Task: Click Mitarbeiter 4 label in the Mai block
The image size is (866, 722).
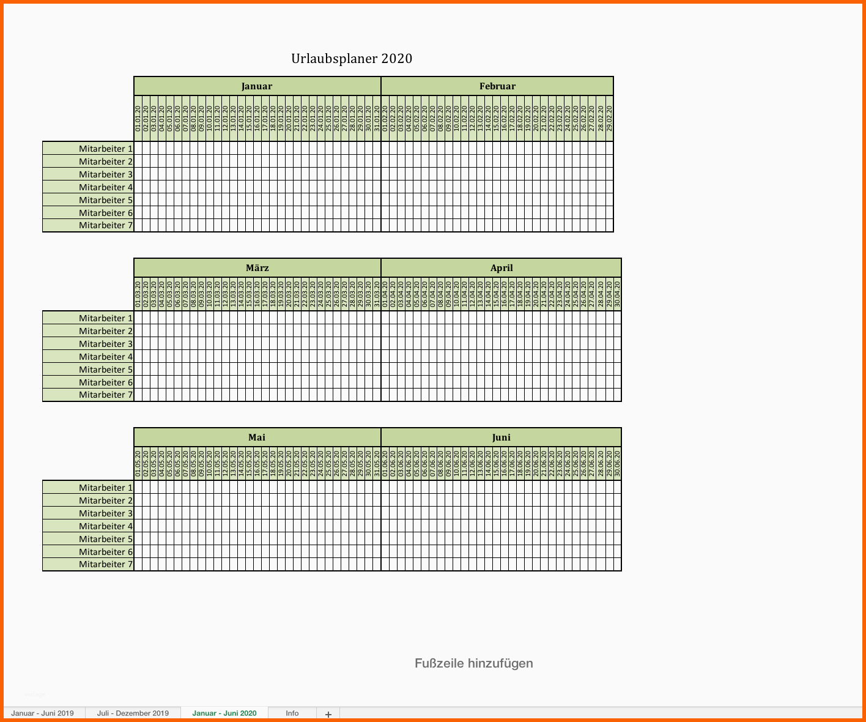Action: pyautogui.click(x=88, y=526)
